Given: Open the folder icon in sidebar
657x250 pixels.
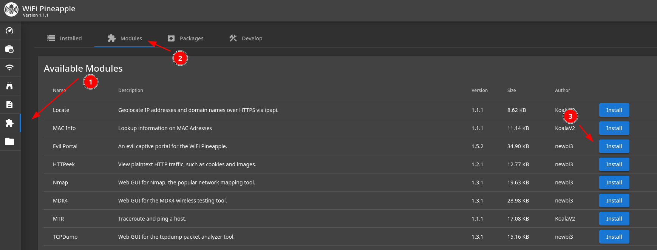Looking at the screenshot, I should click(x=10, y=141).
